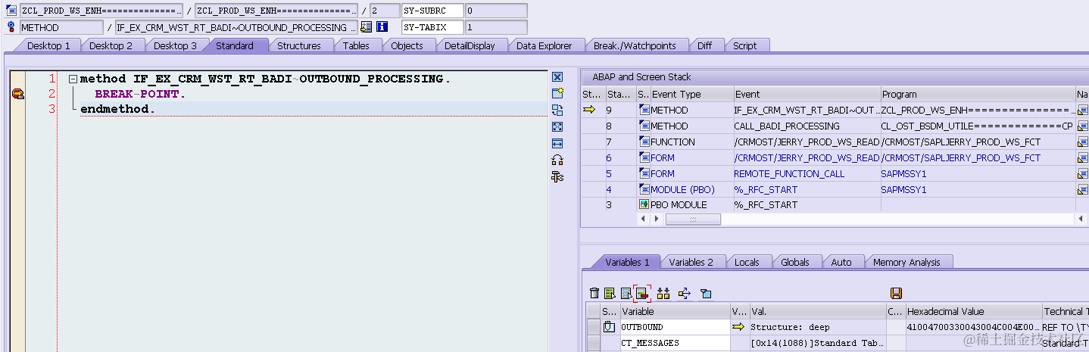Click the yellow arrows sort icon in Variables toolbar
1089x352 pixels.
point(664,293)
